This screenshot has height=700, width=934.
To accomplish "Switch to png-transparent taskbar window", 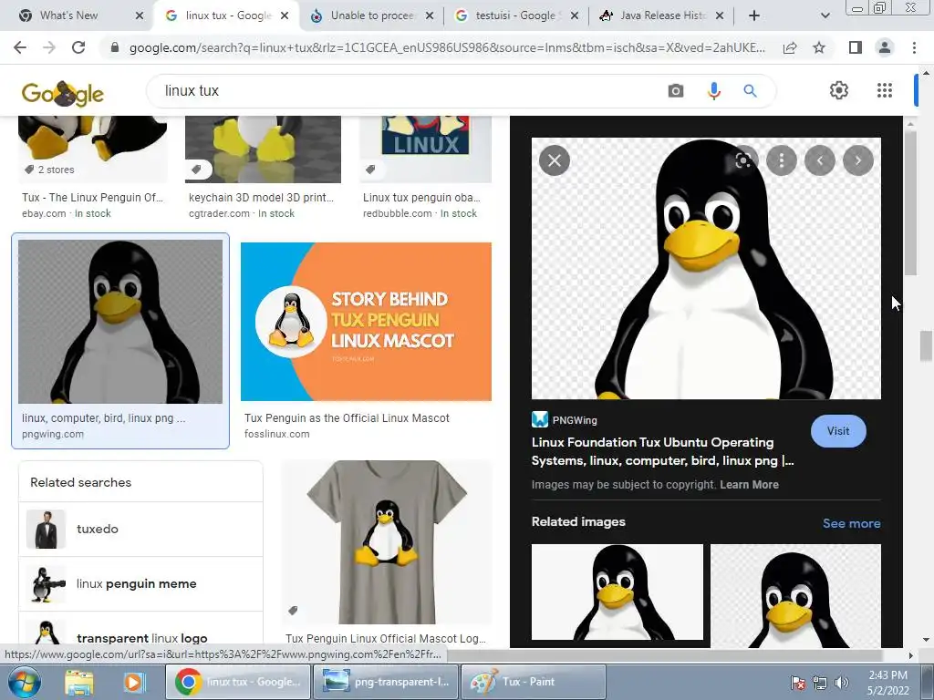I will pyautogui.click(x=386, y=682).
